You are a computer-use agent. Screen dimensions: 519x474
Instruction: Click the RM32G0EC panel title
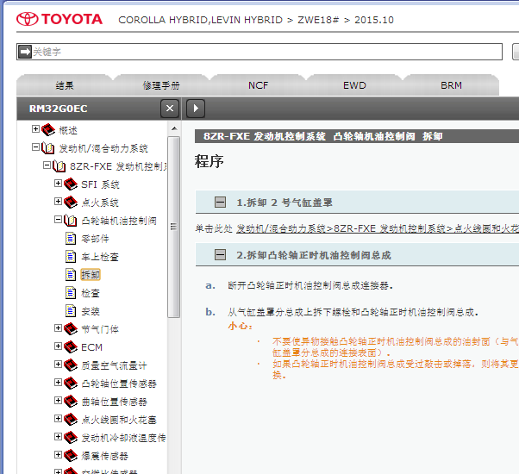(59, 109)
